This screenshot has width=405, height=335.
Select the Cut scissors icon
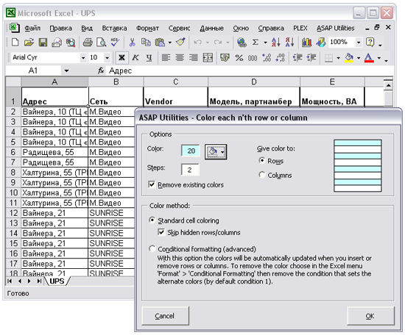click(132, 43)
